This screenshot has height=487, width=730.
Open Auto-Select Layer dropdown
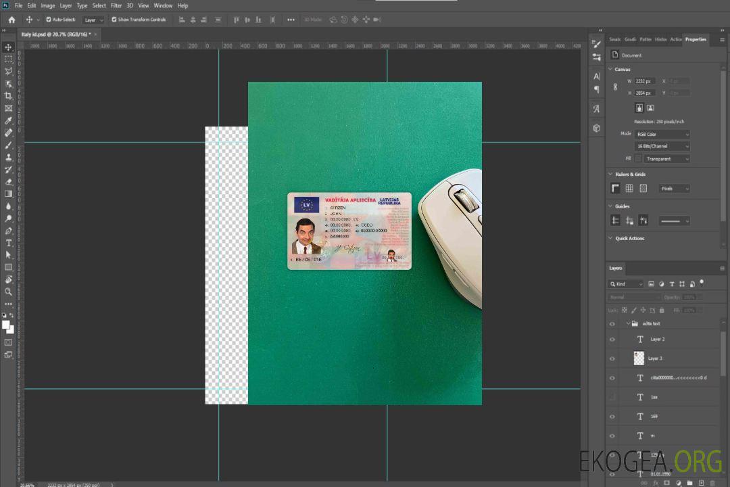93,20
